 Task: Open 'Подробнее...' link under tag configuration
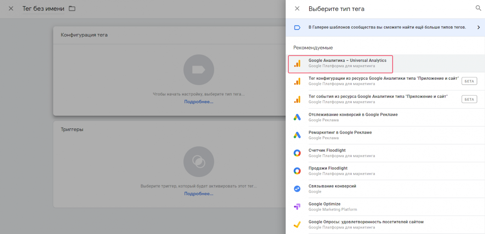tap(199, 102)
